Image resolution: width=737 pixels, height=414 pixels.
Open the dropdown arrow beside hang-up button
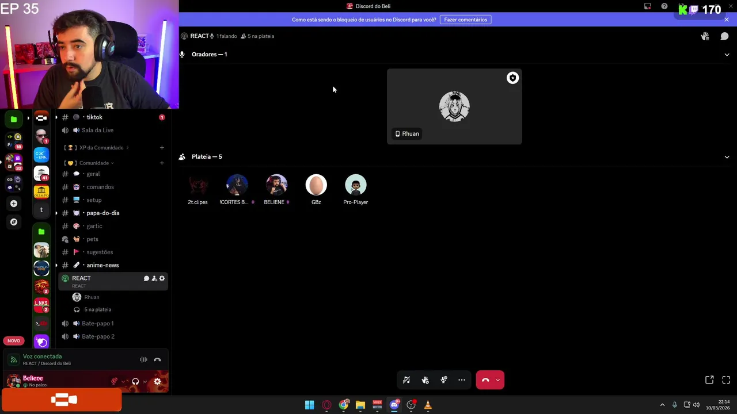pos(498,380)
